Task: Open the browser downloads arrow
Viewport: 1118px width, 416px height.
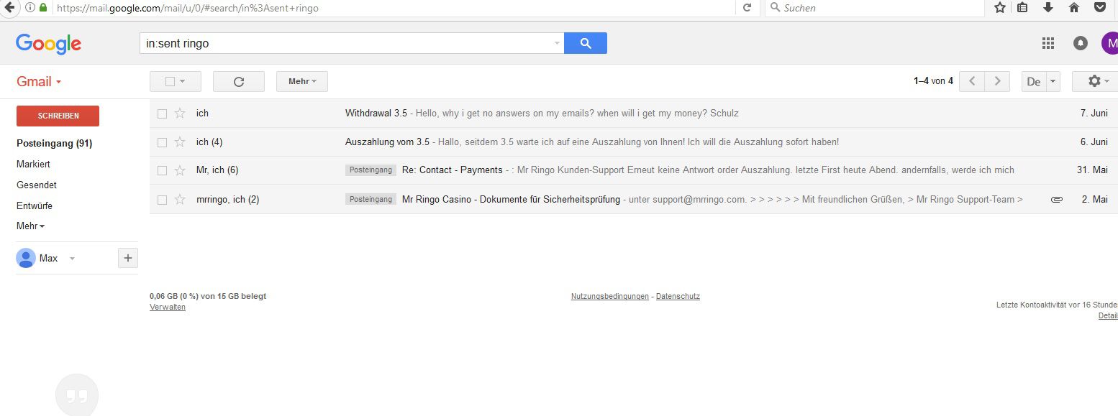Action: (1048, 8)
